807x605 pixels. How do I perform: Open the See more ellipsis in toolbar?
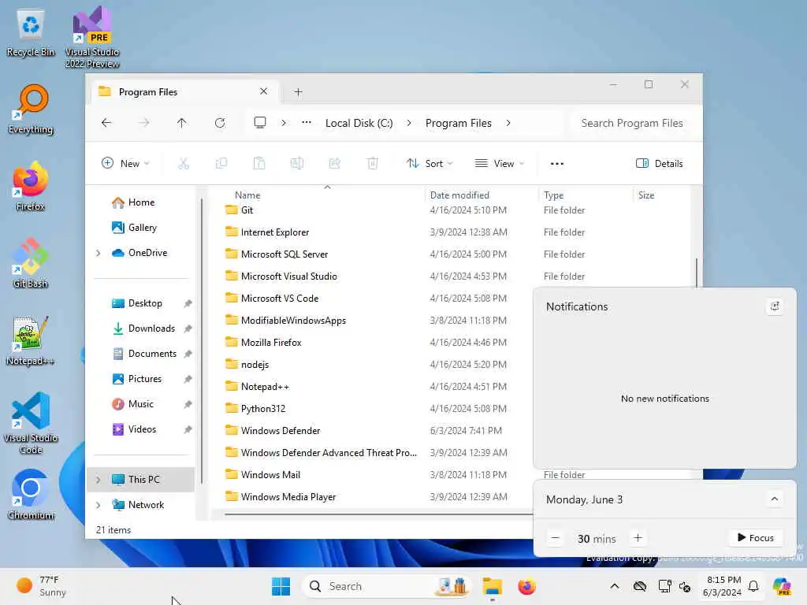tap(557, 164)
